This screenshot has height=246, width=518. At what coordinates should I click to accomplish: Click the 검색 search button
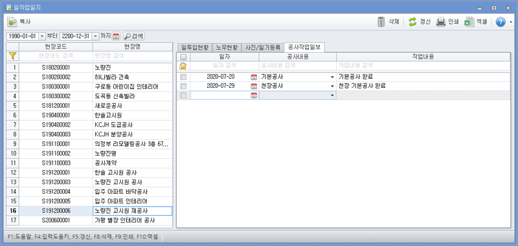(x=134, y=36)
